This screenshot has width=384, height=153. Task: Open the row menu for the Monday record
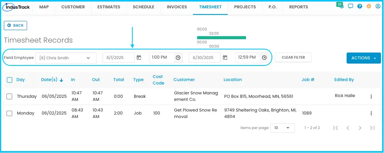371,113
